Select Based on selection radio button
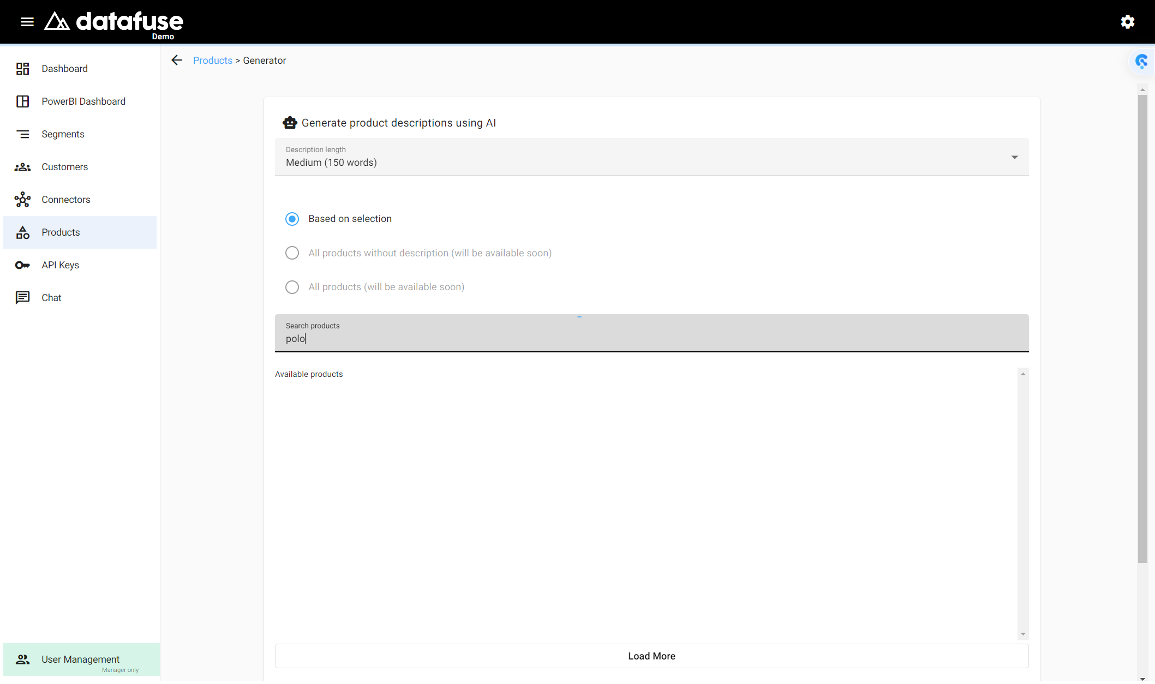 tap(292, 219)
